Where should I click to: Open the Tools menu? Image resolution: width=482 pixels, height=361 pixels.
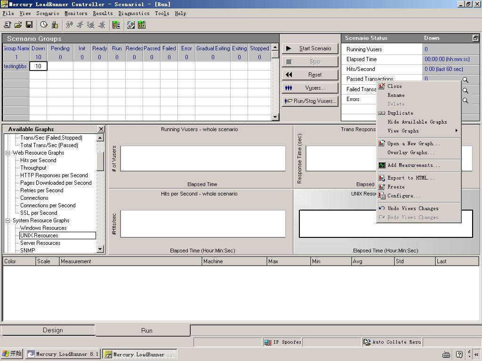coord(162,14)
